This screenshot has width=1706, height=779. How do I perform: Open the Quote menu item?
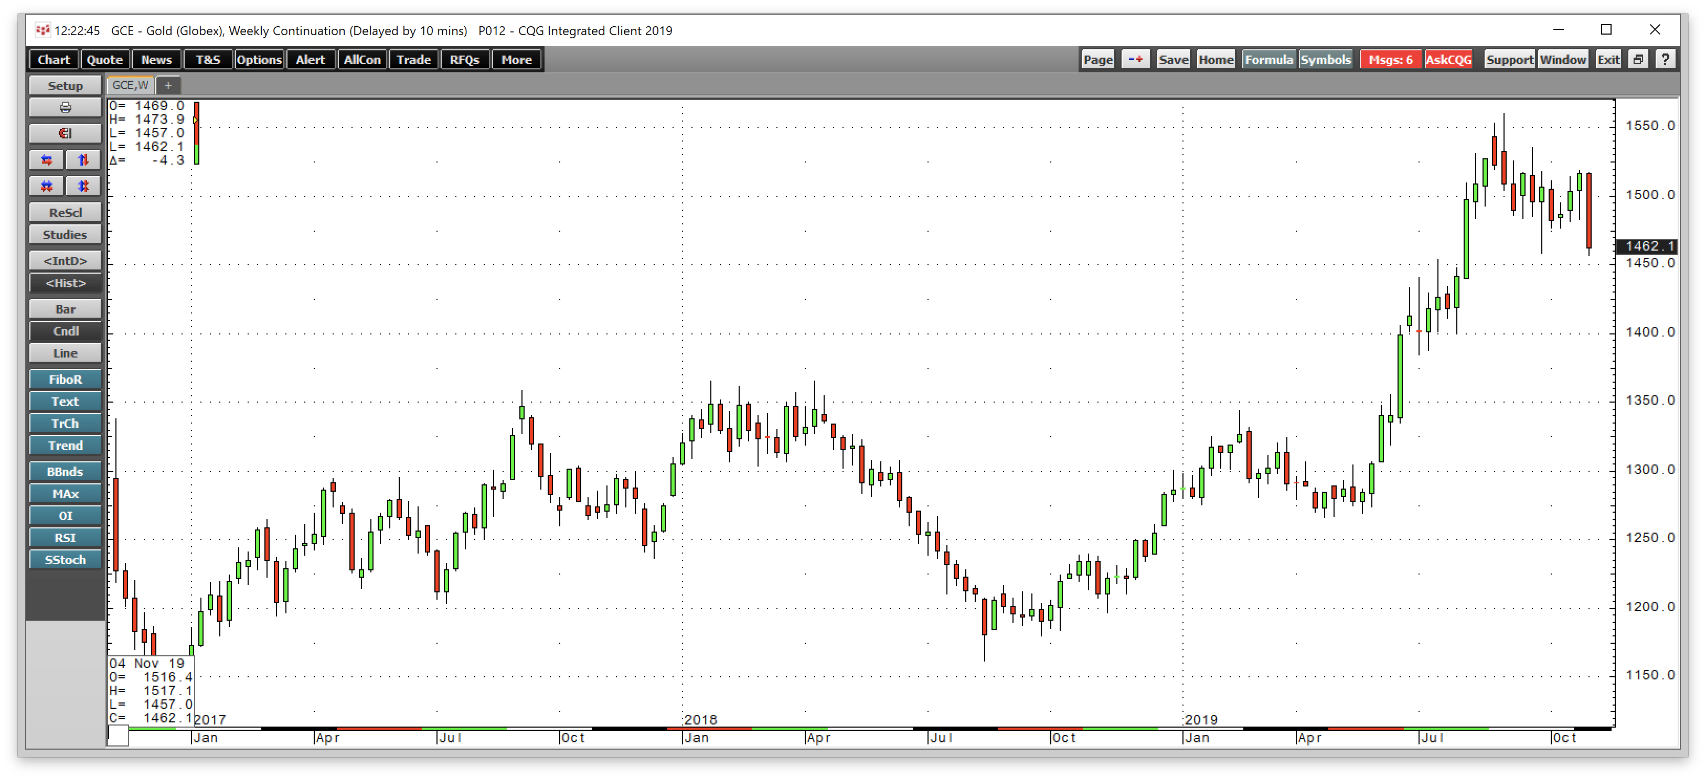(104, 60)
